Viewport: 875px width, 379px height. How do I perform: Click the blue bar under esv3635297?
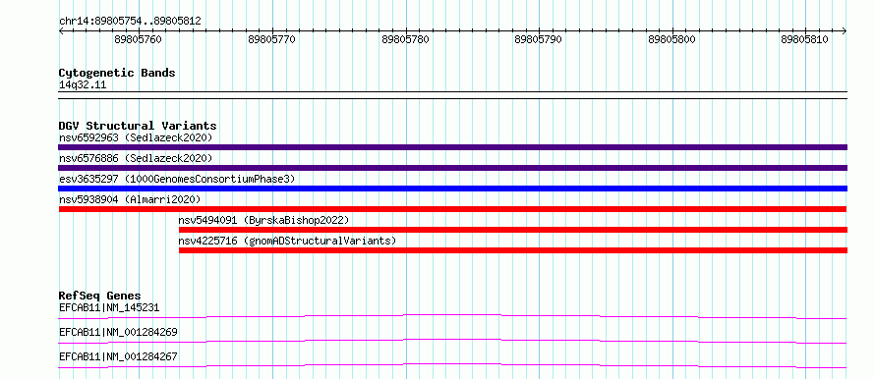coord(452,189)
